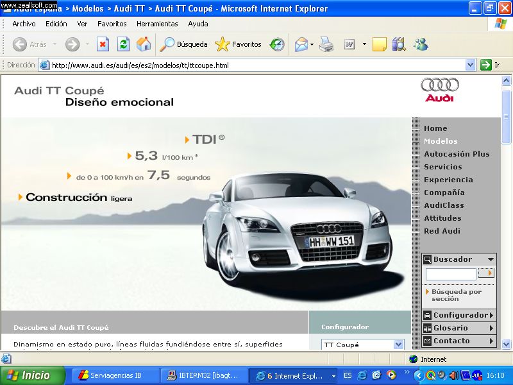513x385 pixels.
Task: Refresh the page with green arrows icon
Action: coord(123,44)
